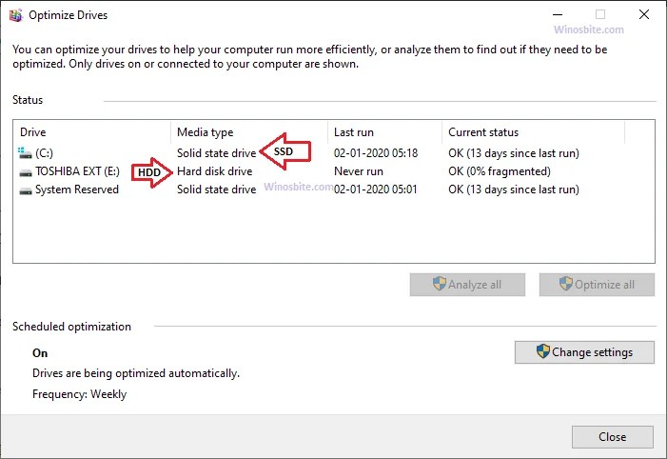The height and width of the screenshot is (459, 667).
Task: Click the Optimize all button
Action: tap(597, 285)
